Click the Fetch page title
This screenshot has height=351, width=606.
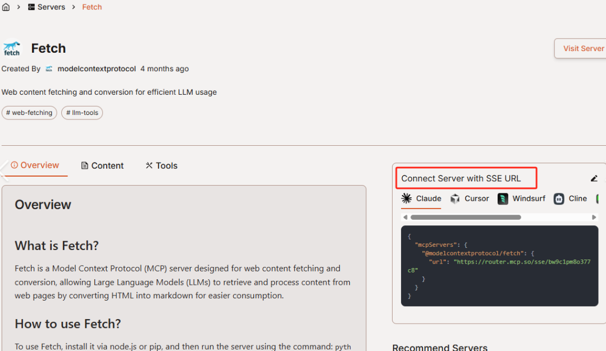coord(48,48)
